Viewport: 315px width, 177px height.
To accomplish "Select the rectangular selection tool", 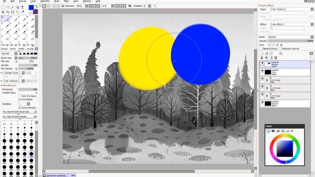I will 3,7.
